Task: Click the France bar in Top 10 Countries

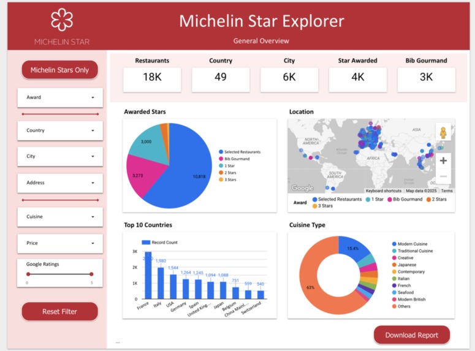Action: coord(148,276)
